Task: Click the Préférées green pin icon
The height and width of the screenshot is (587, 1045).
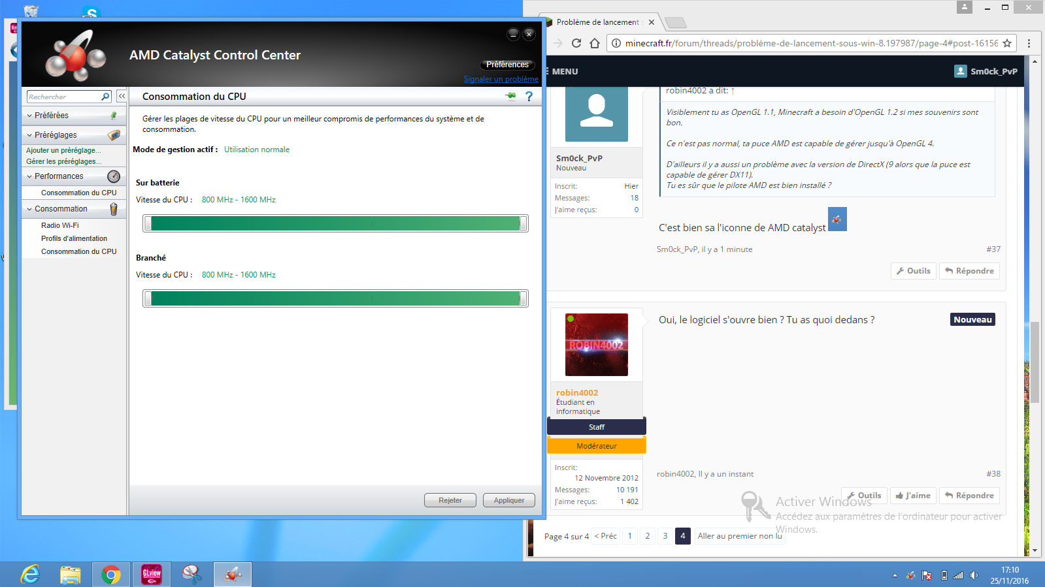Action: (114, 116)
